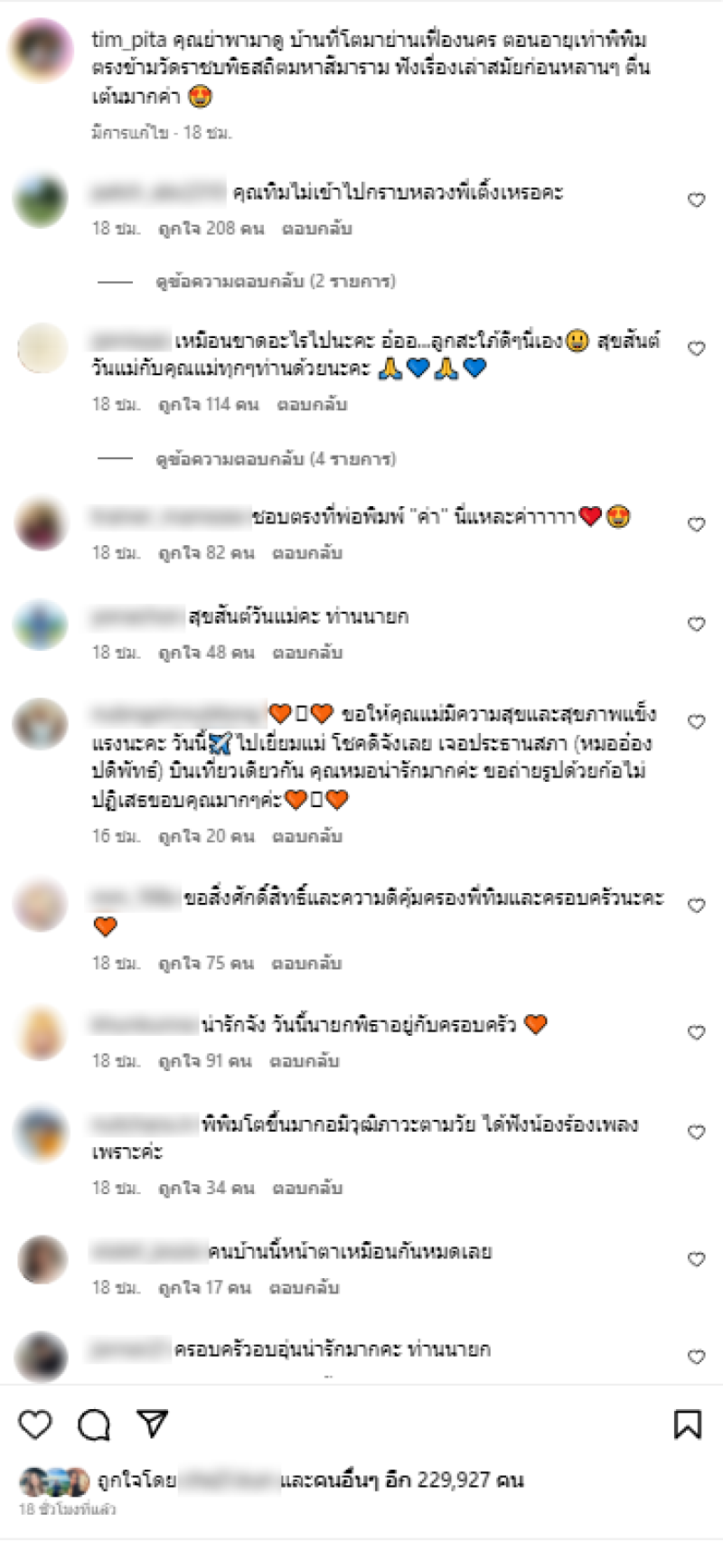Screen dimensions: 723x1542
Task: Expand the replies showing 2 รายการ
Action: (276, 281)
